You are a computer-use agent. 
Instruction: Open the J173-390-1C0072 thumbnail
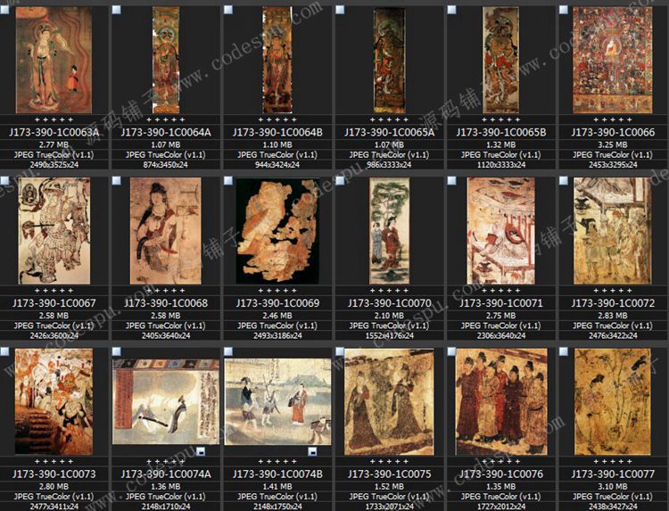click(x=613, y=231)
